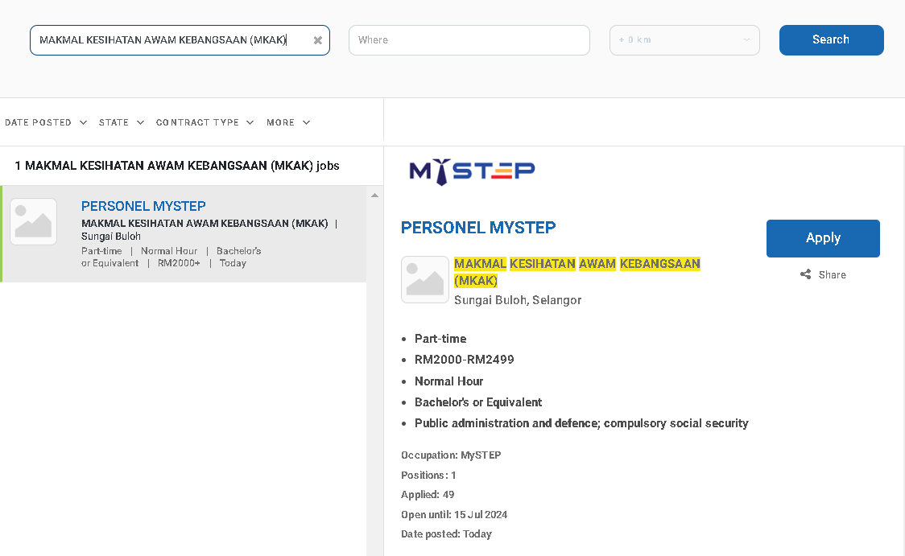Open the distance km selector
This screenshot has width=905, height=556.
pos(684,39)
